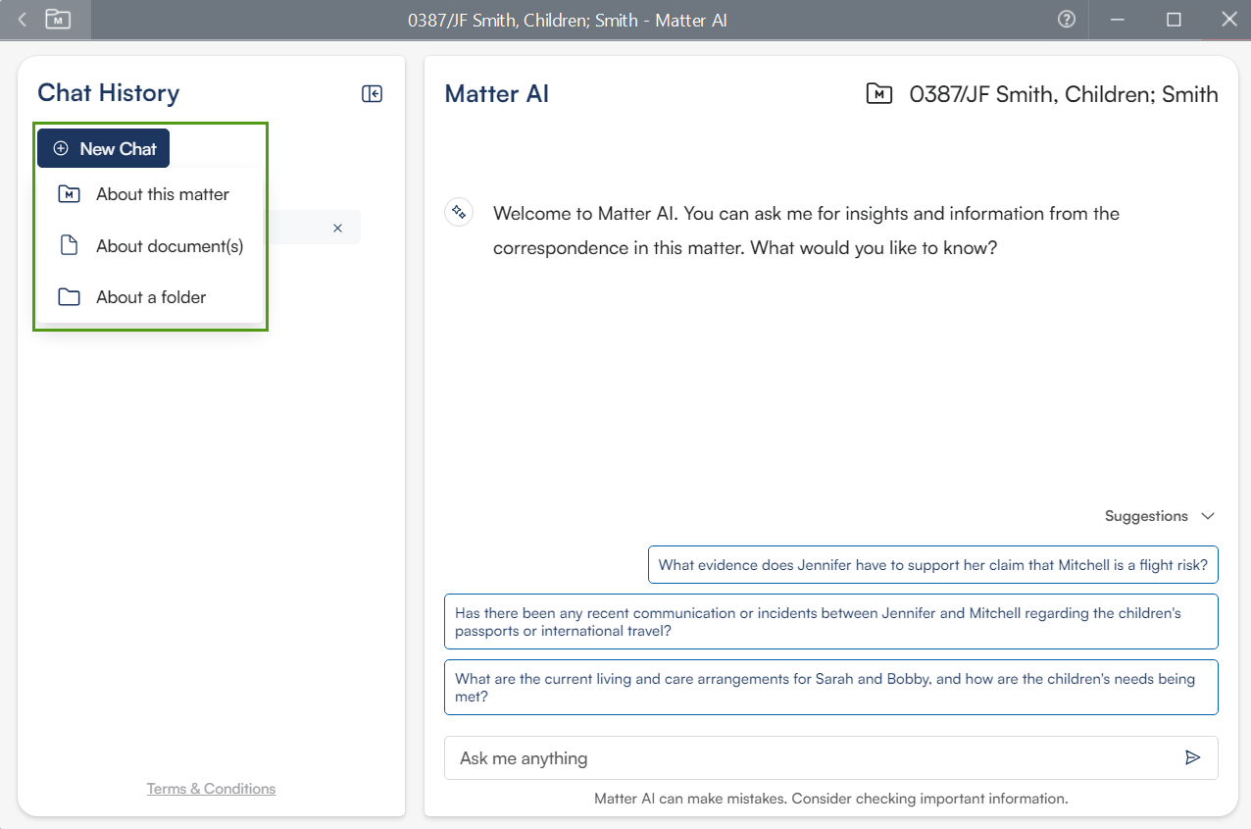Open the help question mark icon

1067,20
